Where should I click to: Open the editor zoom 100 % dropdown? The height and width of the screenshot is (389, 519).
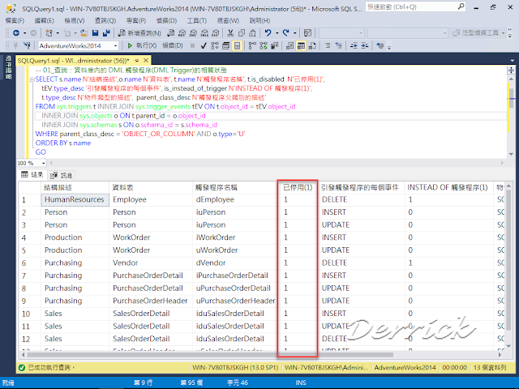pos(43,163)
